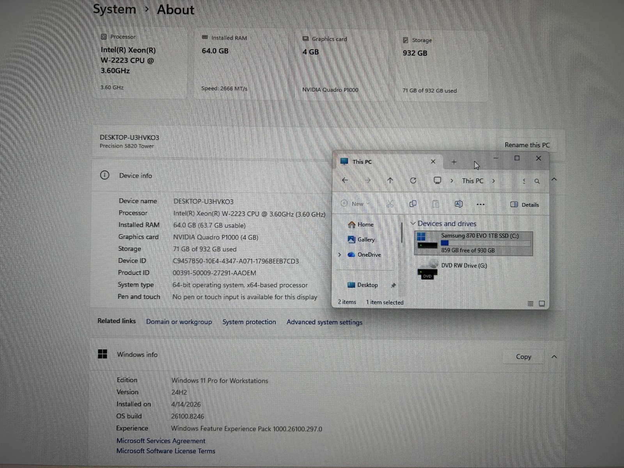The width and height of the screenshot is (624, 468).
Task: Open the search icon in File Explorer
Action: [x=537, y=181]
